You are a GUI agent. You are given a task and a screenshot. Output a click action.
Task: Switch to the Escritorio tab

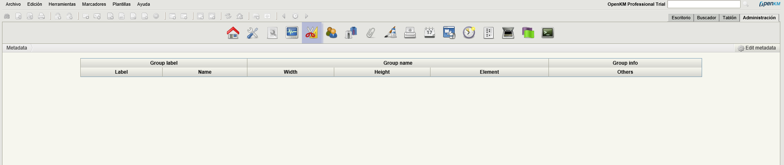[681, 18]
